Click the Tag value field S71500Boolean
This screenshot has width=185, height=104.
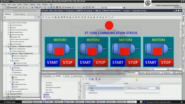pyautogui.click(x=140, y=88)
